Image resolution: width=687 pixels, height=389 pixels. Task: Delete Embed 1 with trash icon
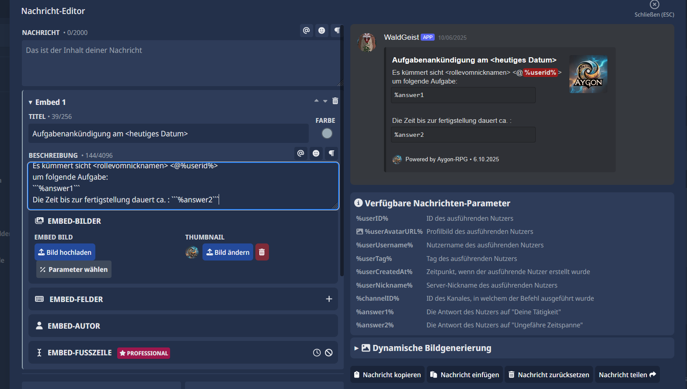pyautogui.click(x=335, y=101)
